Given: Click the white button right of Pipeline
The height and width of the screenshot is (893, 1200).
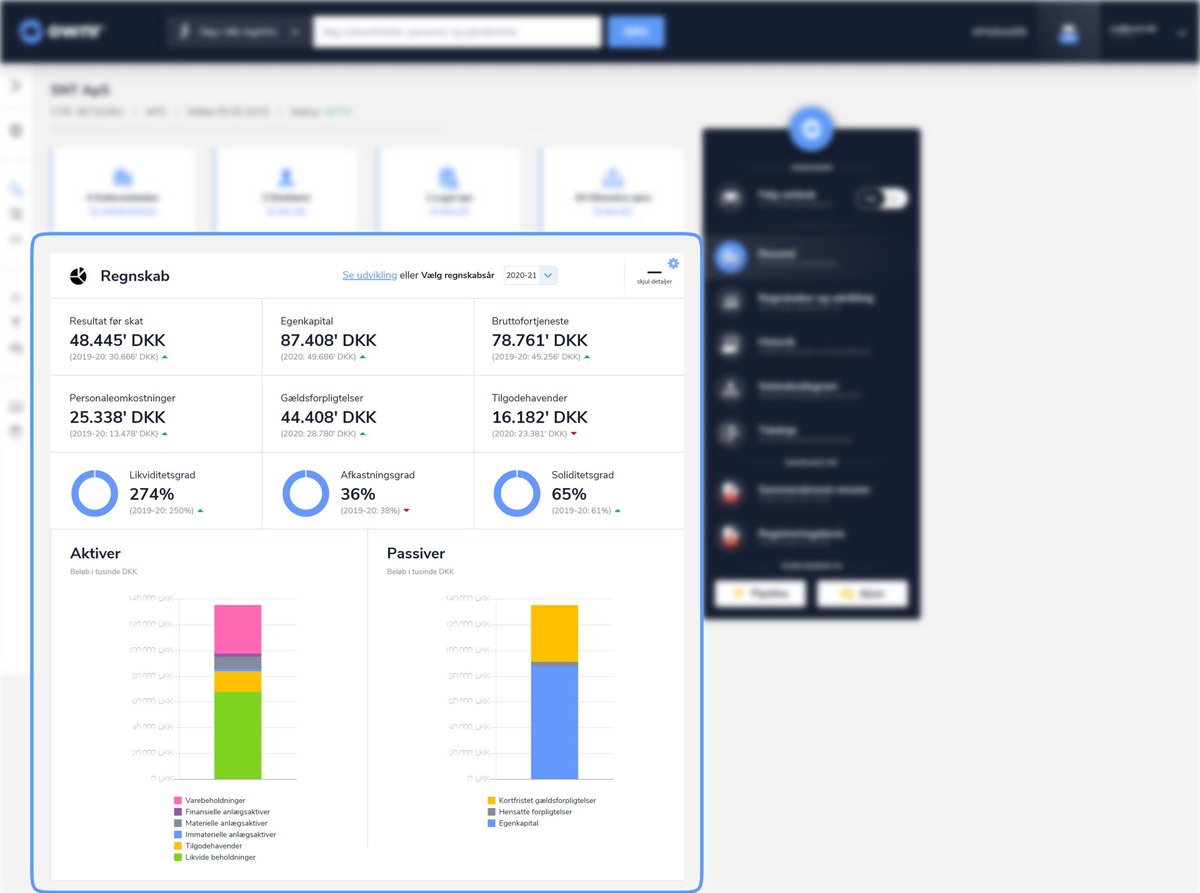Looking at the screenshot, I should pos(862,593).
